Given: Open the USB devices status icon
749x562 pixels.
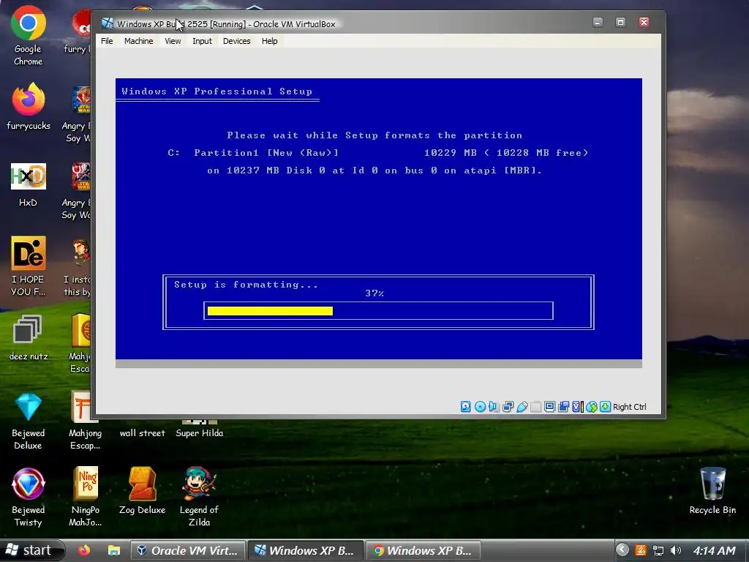Looking at the screenshot, I should pyautogui.click(x=522, y=407).
